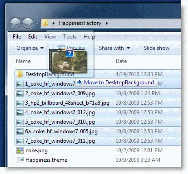Click the Preview toolbar button
This screenshot has width=188, height=174.
[x=72, y=48]
